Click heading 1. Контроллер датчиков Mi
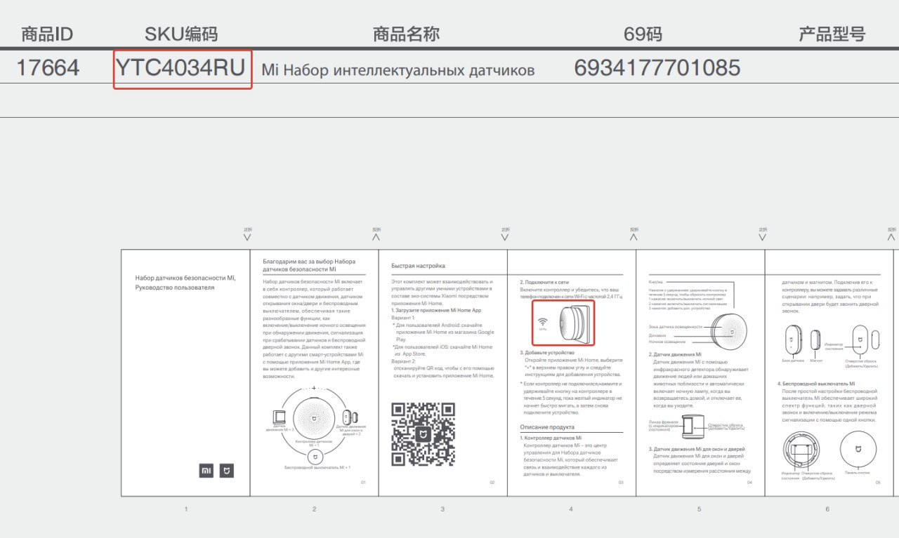The height and width of the screenshot is (538, 899). (551, 438)
